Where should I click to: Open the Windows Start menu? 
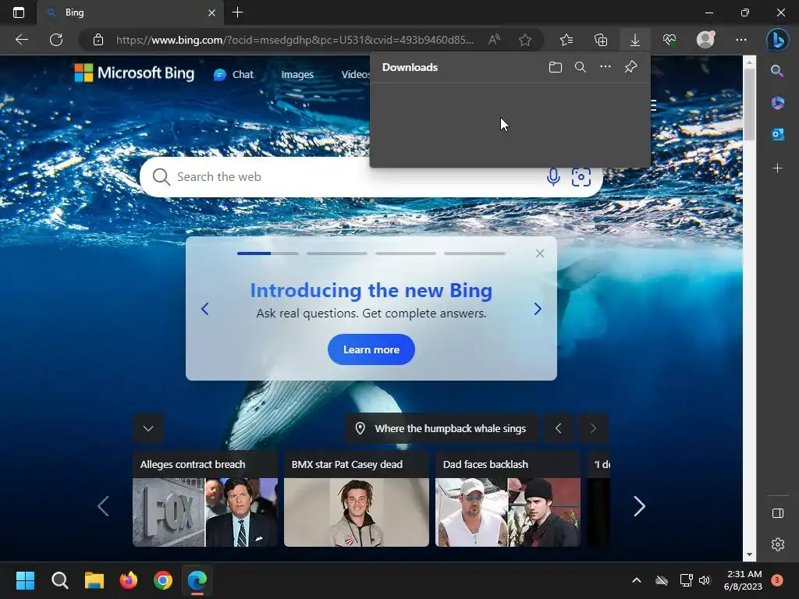(25, 580)
